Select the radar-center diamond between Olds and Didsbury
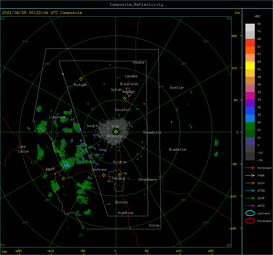Screen dimensions: 273x255 pos(116,132)
